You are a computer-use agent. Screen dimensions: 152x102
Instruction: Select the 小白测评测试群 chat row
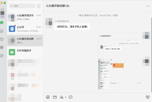(x=25, y=41)
